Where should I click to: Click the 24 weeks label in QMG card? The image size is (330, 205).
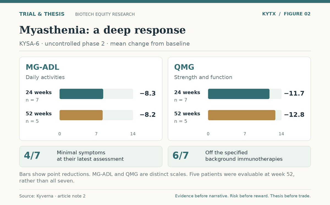click(187, 92)
